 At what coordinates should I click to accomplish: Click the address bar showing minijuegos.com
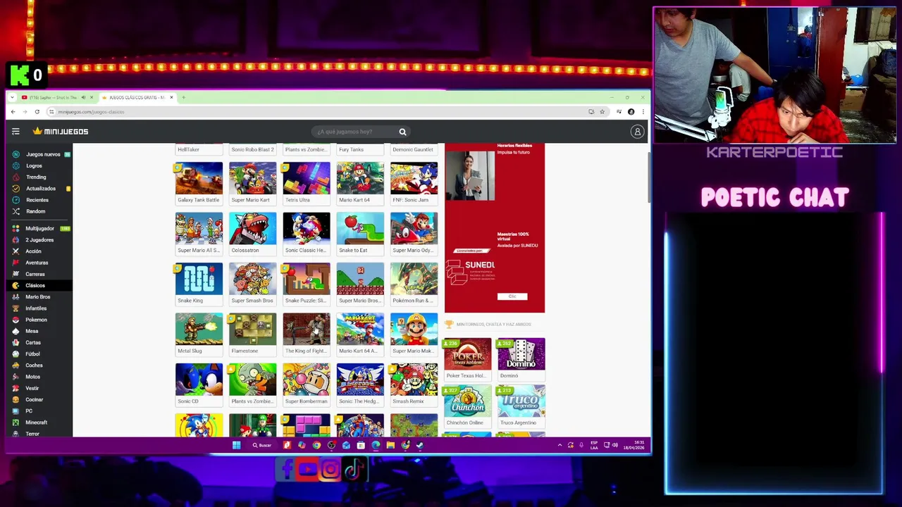coord(317,112)
